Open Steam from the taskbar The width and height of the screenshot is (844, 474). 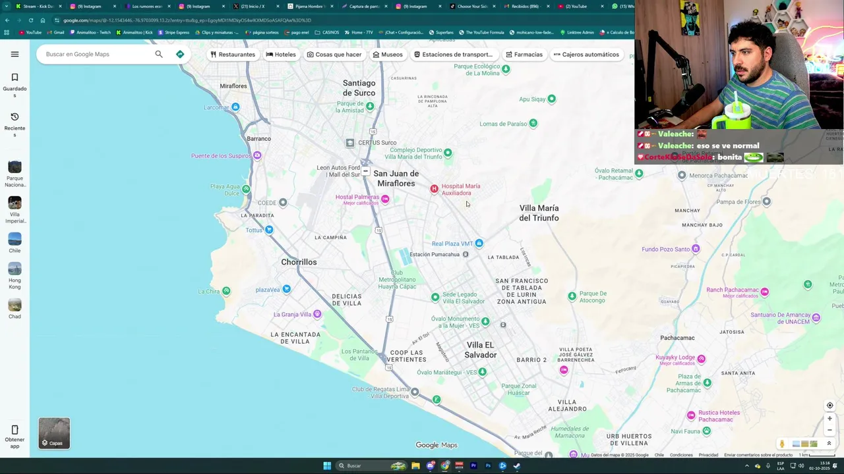point(517,465)
